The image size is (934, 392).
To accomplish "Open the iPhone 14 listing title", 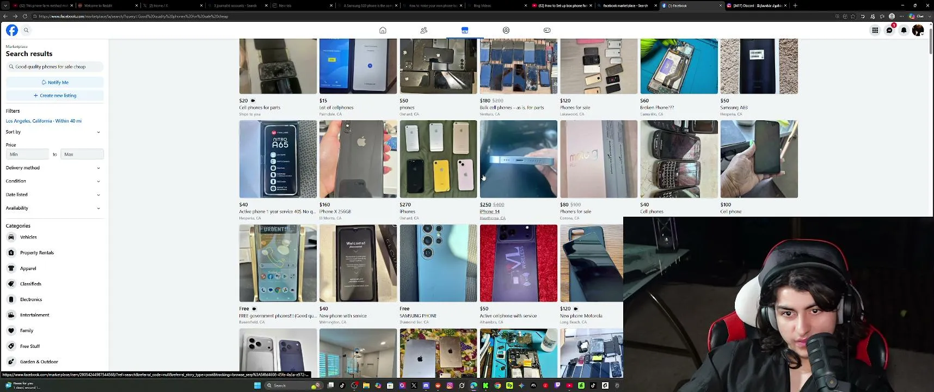I will point(489,212).
